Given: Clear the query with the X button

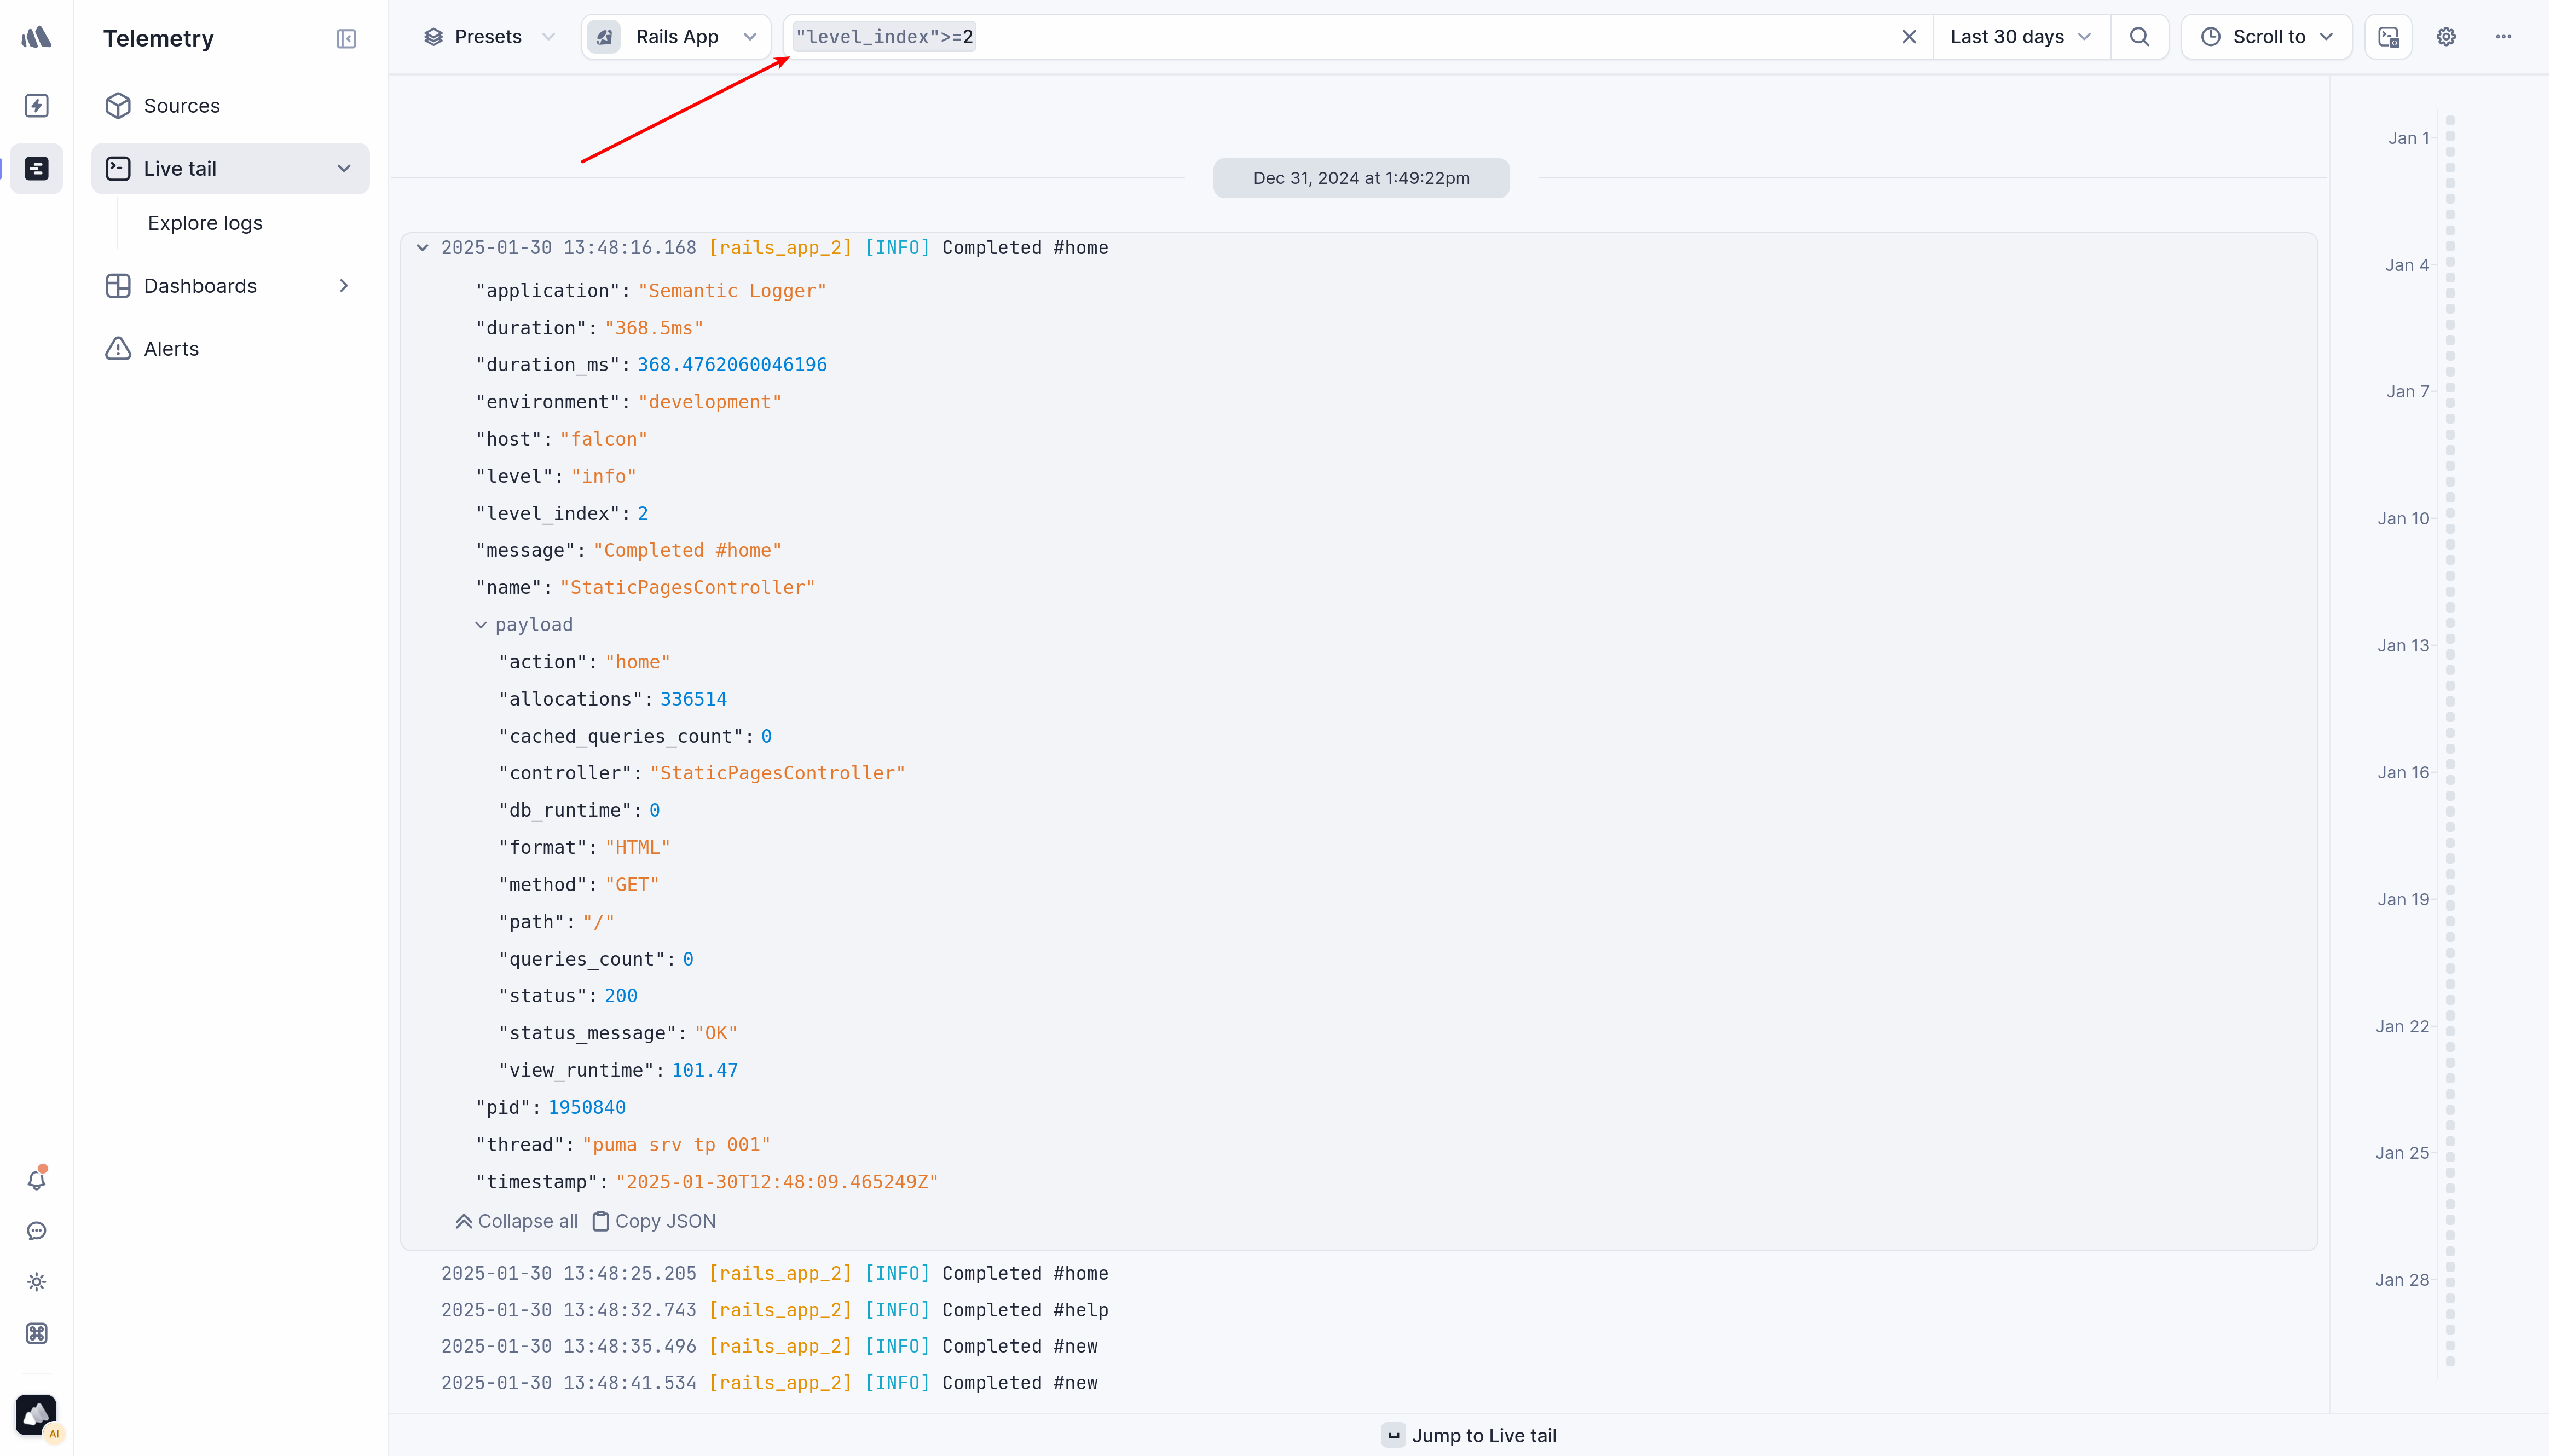Looking at the screenshot, I should click(x=1909, y=36).
